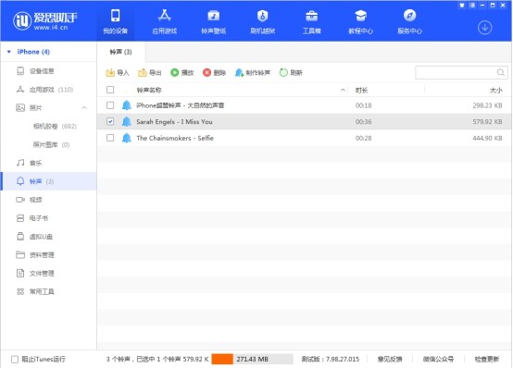Open the menu list icon in title bar
Screen dimensions: 513x368
[472, 6]
